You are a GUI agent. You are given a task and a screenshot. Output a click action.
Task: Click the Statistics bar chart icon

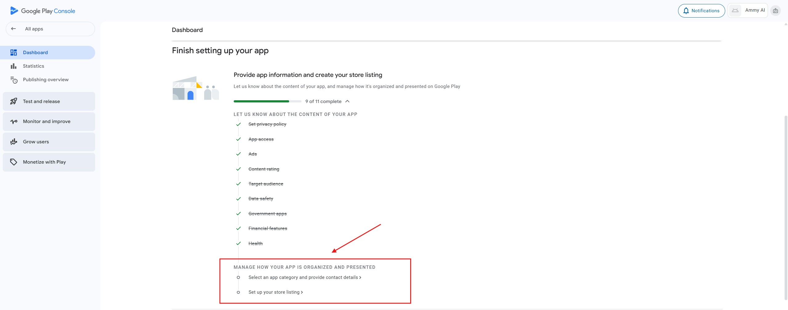(x=14, y=66)
